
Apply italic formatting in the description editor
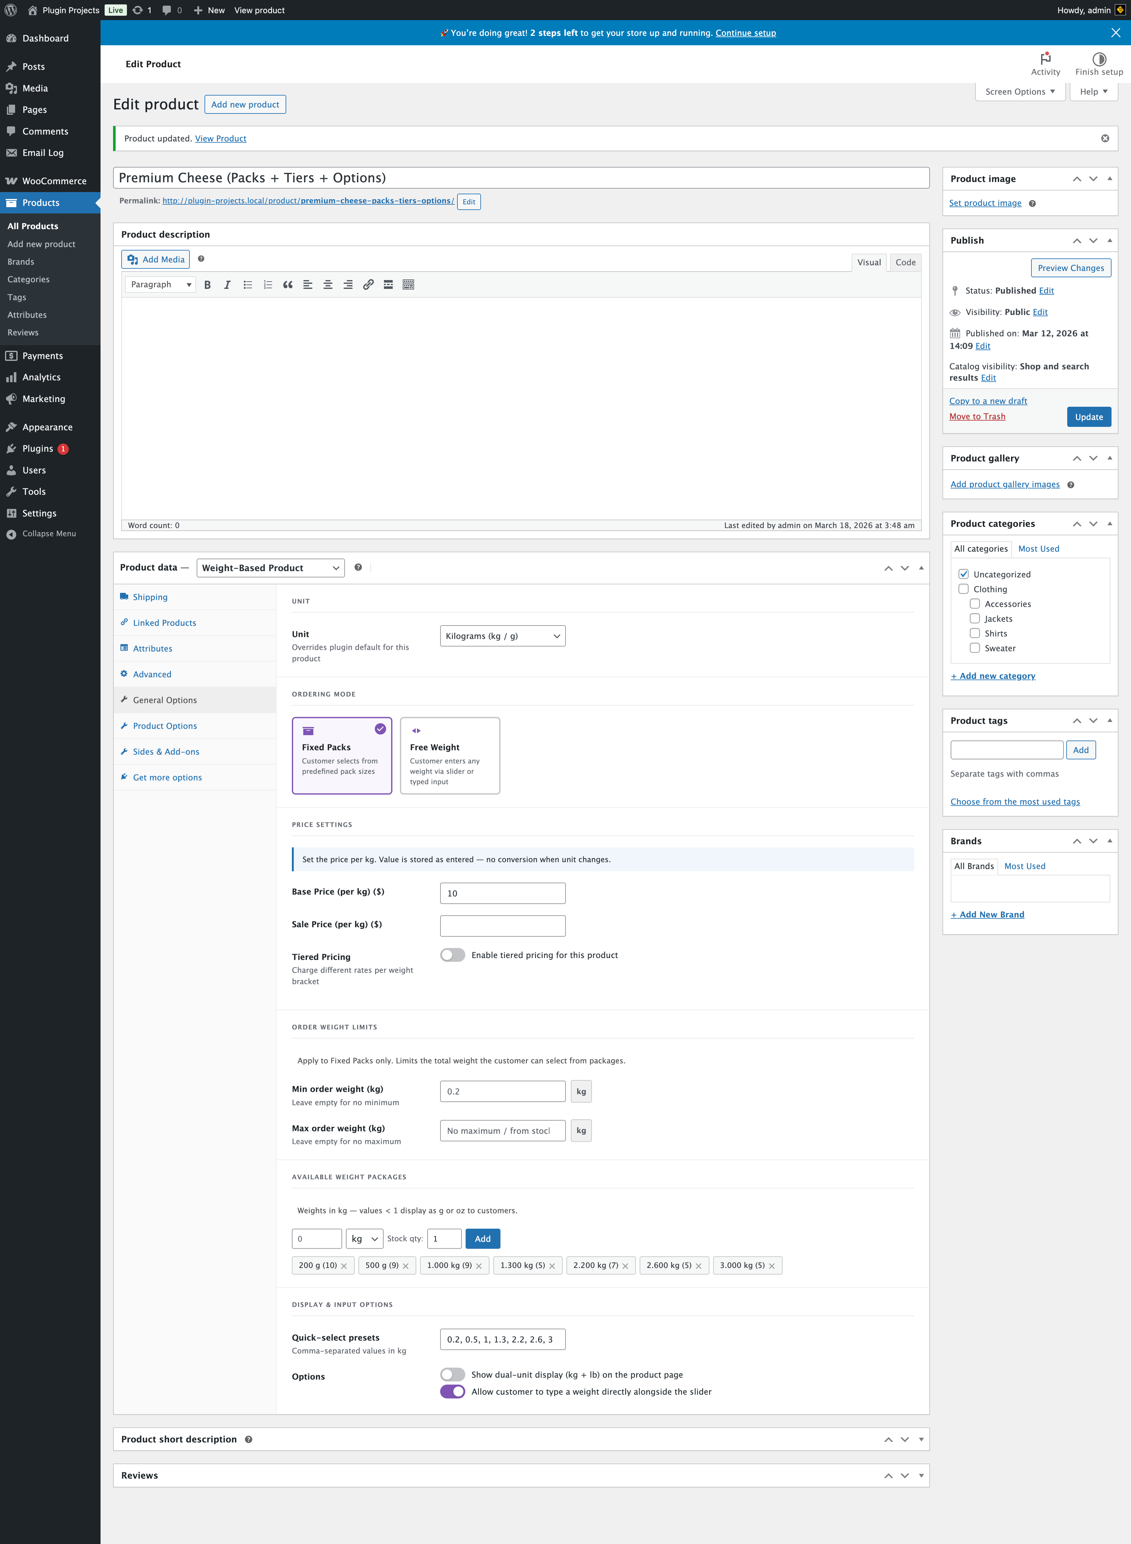click(227, 284)
